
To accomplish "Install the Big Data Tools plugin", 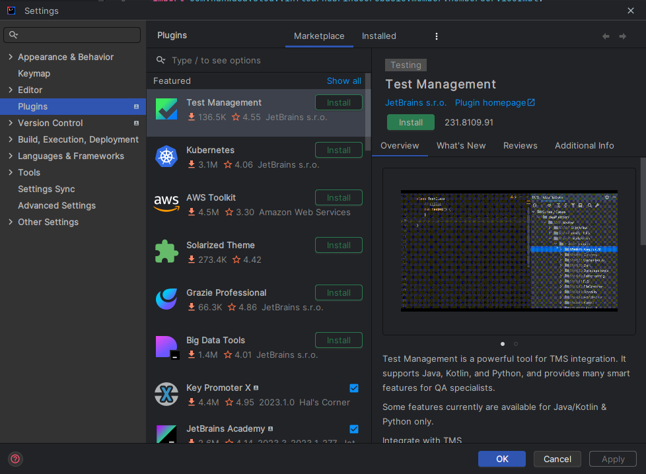I will click(339, 340).
